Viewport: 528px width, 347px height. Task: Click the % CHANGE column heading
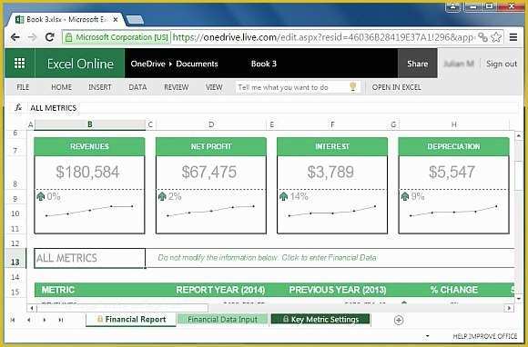coord(453,290)
